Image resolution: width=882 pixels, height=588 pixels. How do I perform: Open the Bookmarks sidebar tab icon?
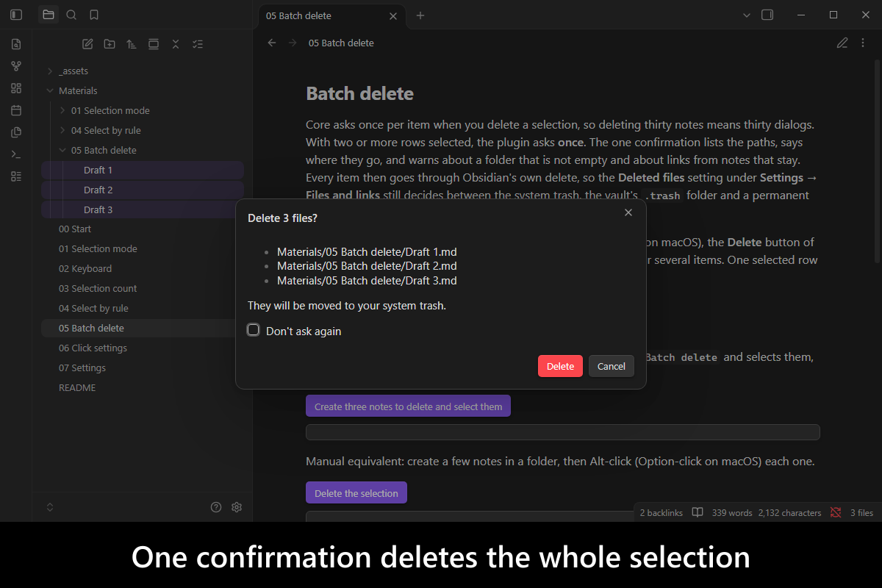pyautogui.click(x=94, y=15)
